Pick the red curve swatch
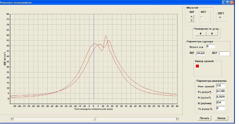 pyautogui.click(x=198, y=66)
